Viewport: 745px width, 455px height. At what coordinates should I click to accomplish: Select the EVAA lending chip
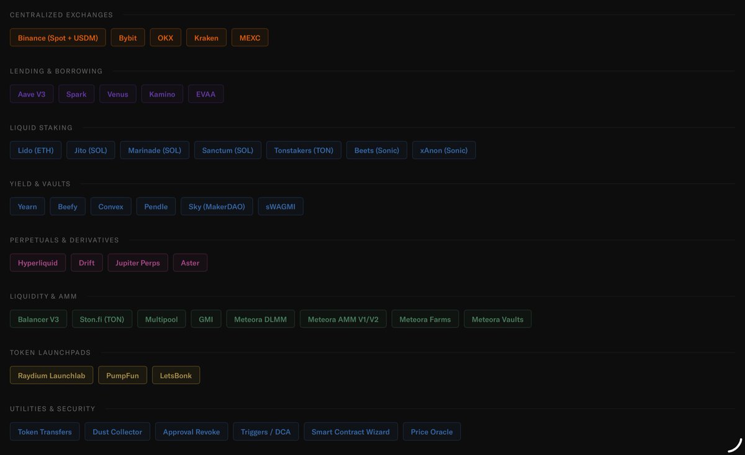(205, 94)
